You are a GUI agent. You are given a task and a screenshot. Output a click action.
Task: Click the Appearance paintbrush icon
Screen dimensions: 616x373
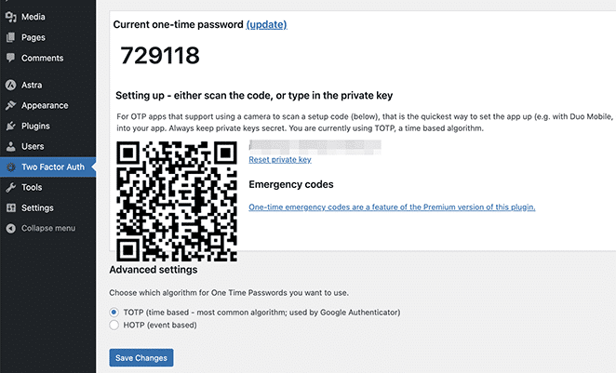click(10, 105)
